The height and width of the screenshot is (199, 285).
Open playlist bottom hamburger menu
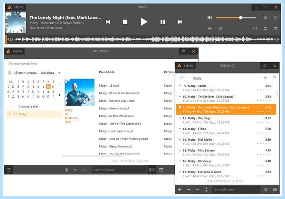coord(275,190)
